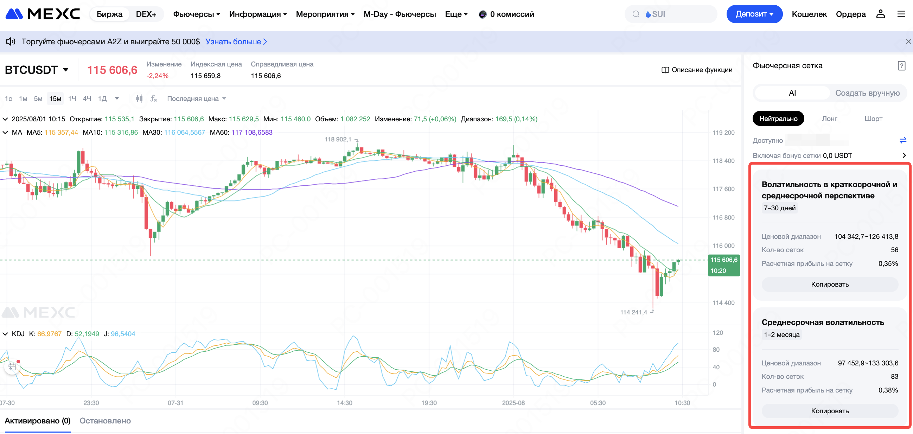
Task: Click the 118 902,1 high marker
Action: point(338,139)
